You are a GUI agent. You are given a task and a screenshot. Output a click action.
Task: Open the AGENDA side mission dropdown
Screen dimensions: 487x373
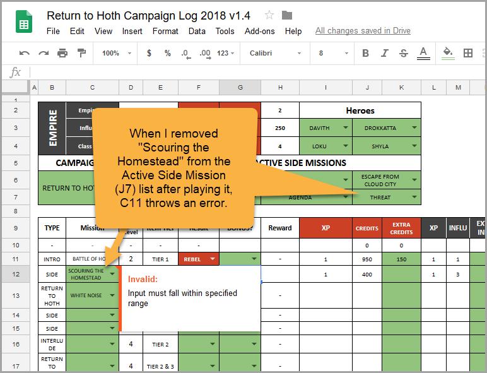pyautogui.click(x=345, y=197)
